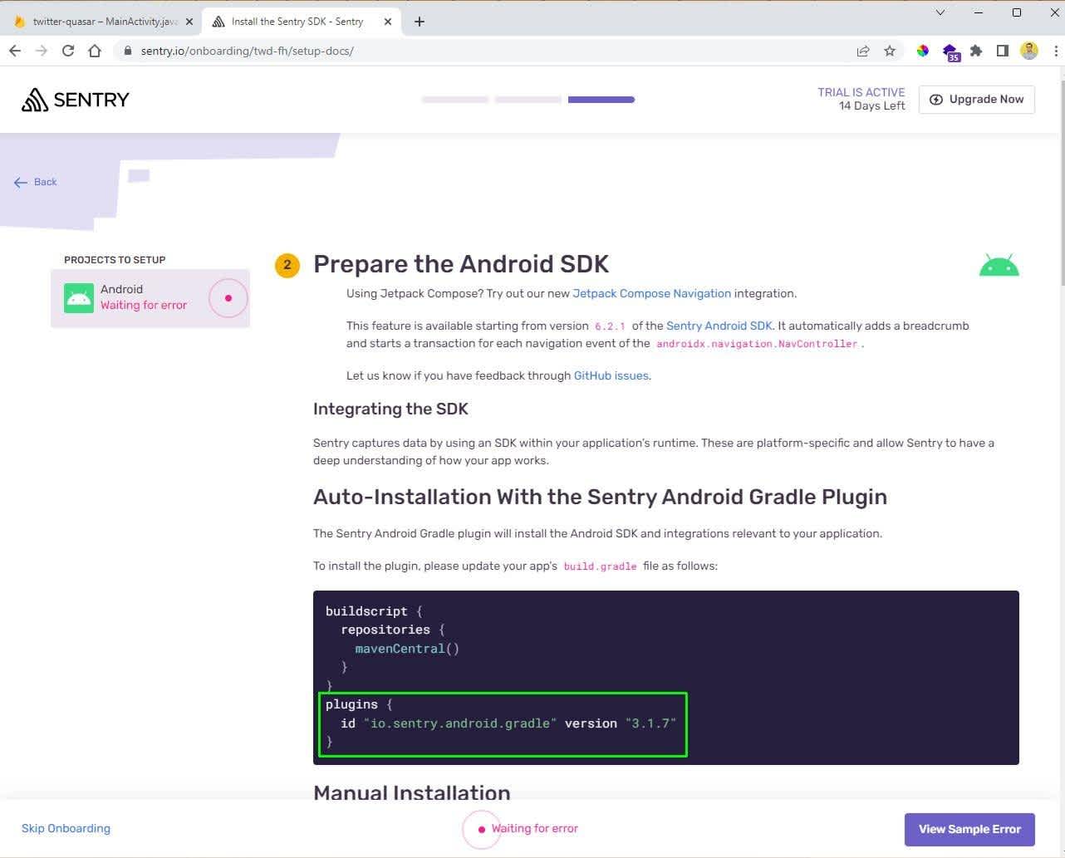
Task: Click the third onboarding progress step
Action: [601, 100]
